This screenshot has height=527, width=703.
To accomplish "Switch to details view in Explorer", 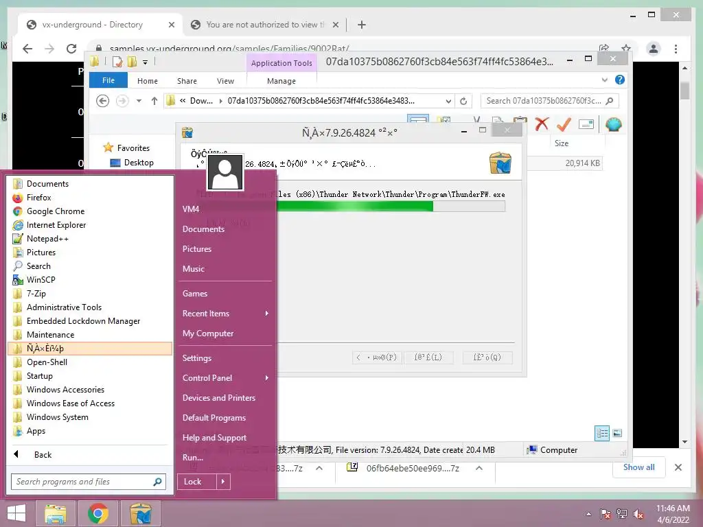I will click(602, 433).
